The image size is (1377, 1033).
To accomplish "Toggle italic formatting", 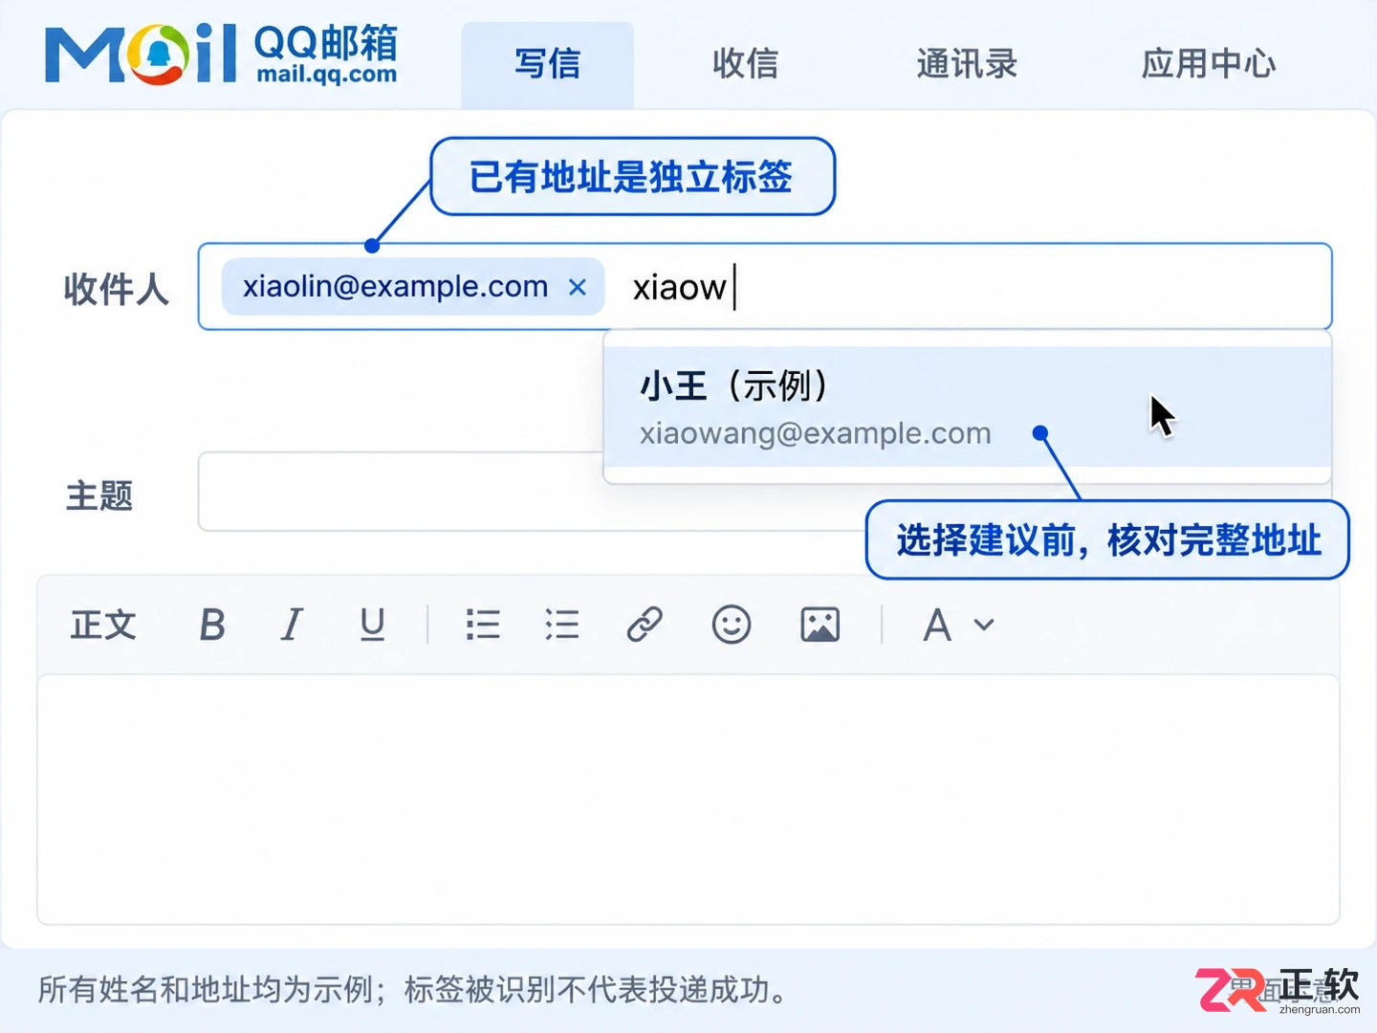I will tap(292, 626).
